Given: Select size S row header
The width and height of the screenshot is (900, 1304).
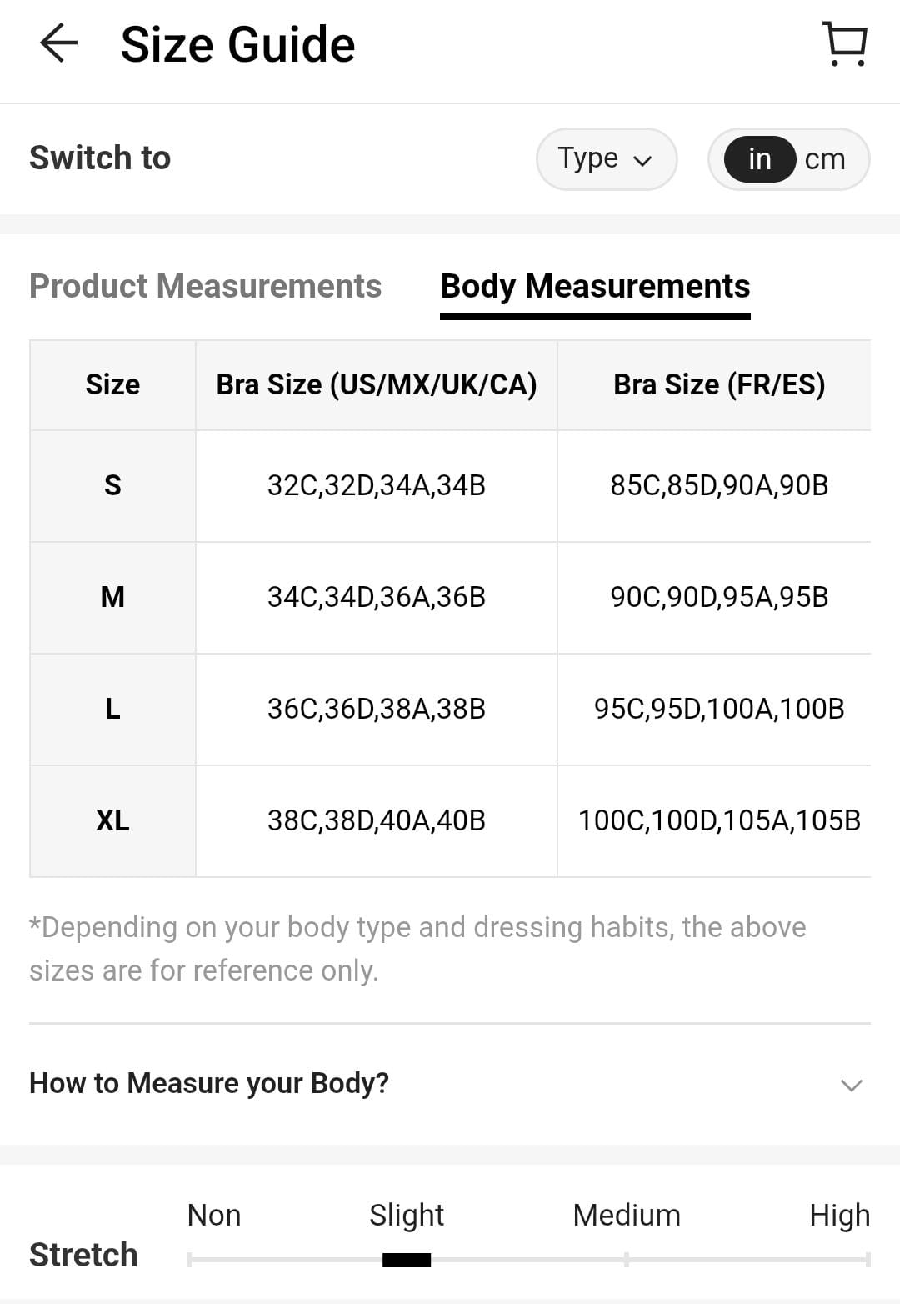Looking at the screenshot, I should pyautogui.click(x=112, y=485).
